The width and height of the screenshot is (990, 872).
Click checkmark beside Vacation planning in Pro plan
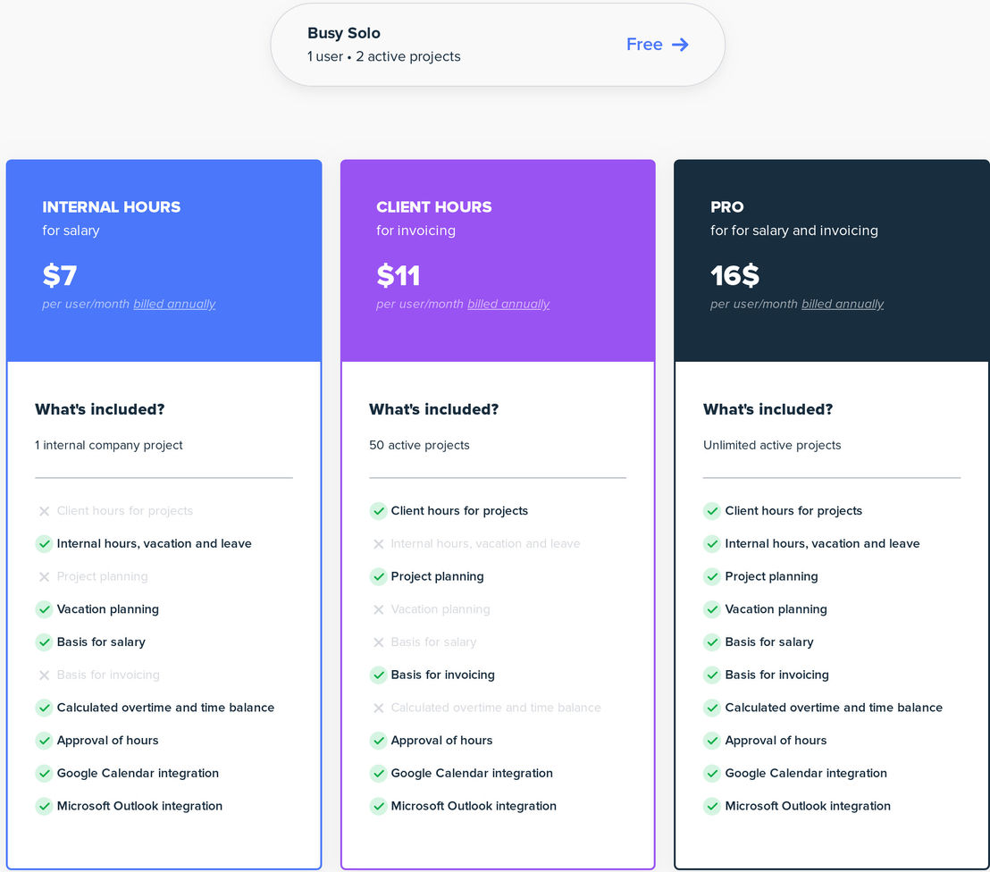coord(712,609)
